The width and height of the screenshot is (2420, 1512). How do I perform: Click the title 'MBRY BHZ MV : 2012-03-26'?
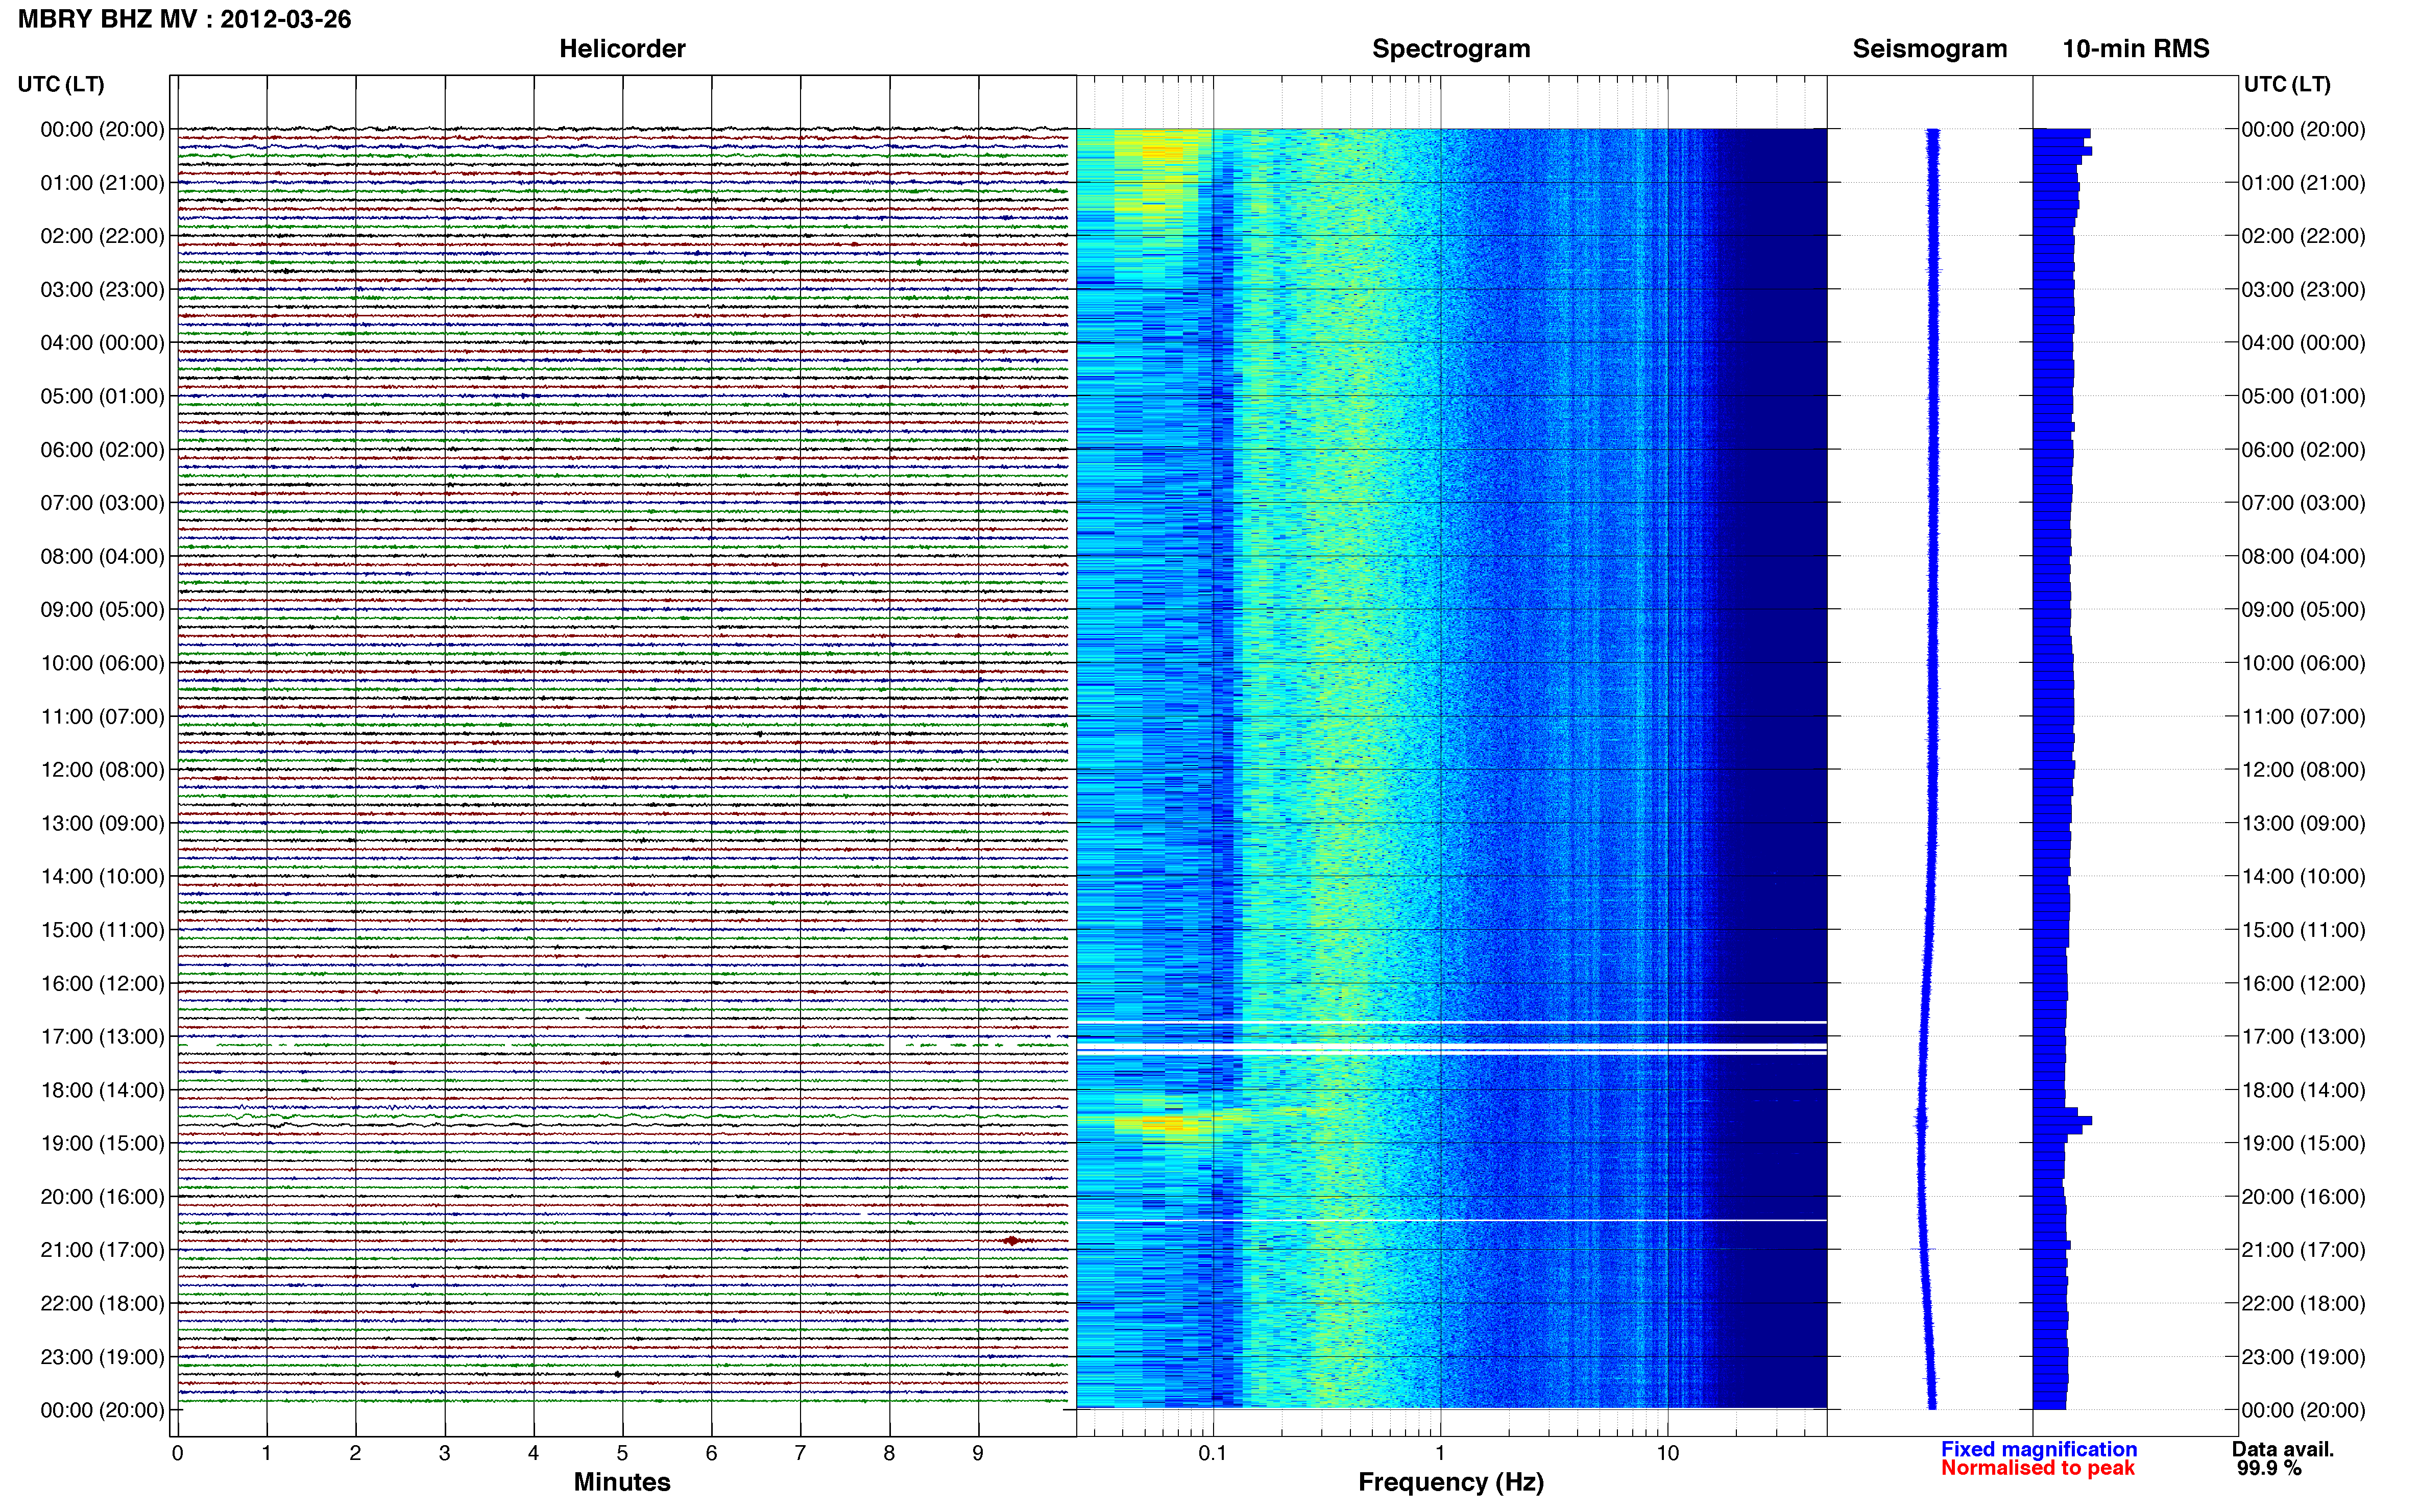coord(185,19)
